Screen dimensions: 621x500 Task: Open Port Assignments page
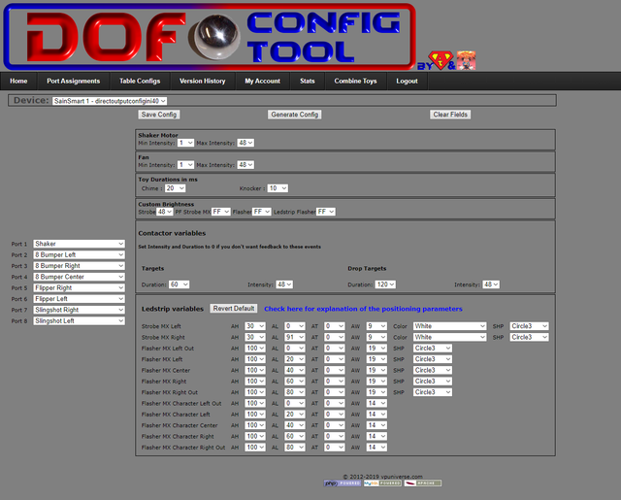coord(74,81)
